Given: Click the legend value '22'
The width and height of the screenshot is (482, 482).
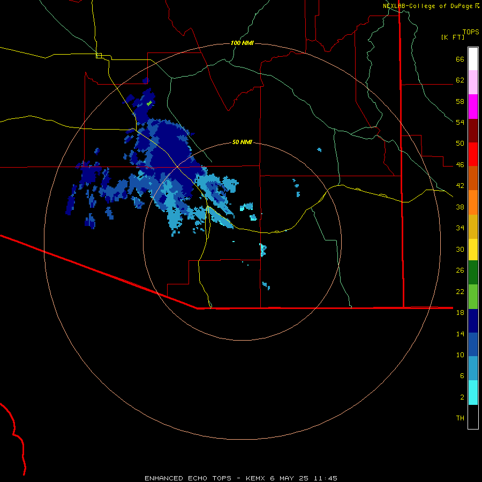Looking at the screenshot, I should pos(460,291).
